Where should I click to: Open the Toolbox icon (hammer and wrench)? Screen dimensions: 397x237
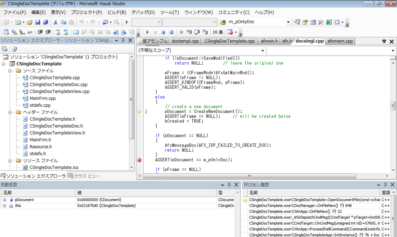[321, 22]
